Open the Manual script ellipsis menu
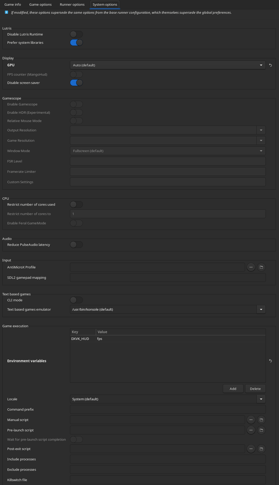Image resolution: width=279 pixels, height=485 pixels. click(x=251, y=420)
